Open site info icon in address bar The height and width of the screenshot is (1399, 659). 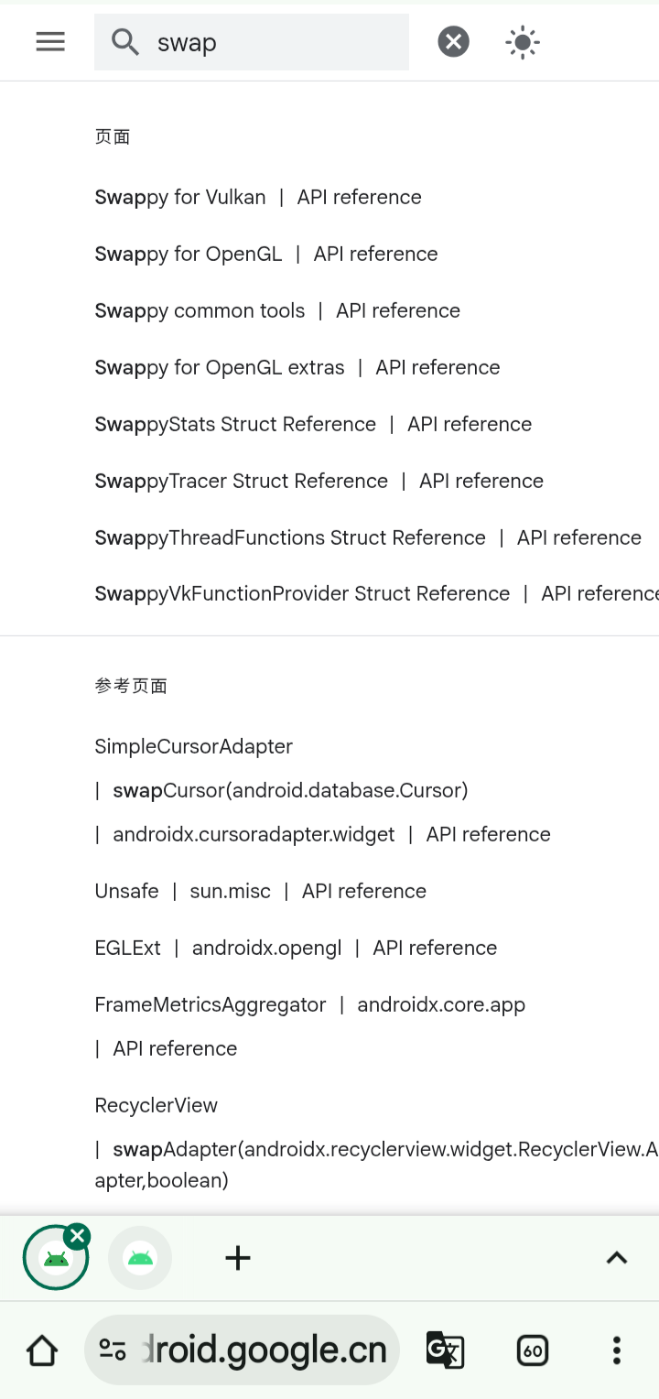113,1350
